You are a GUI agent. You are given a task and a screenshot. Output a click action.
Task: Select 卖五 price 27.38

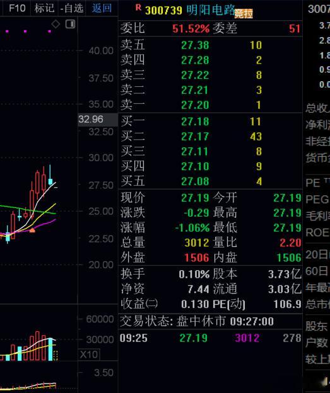coord(195,45)
